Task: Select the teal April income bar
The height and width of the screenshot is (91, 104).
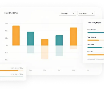Action: 59,40
